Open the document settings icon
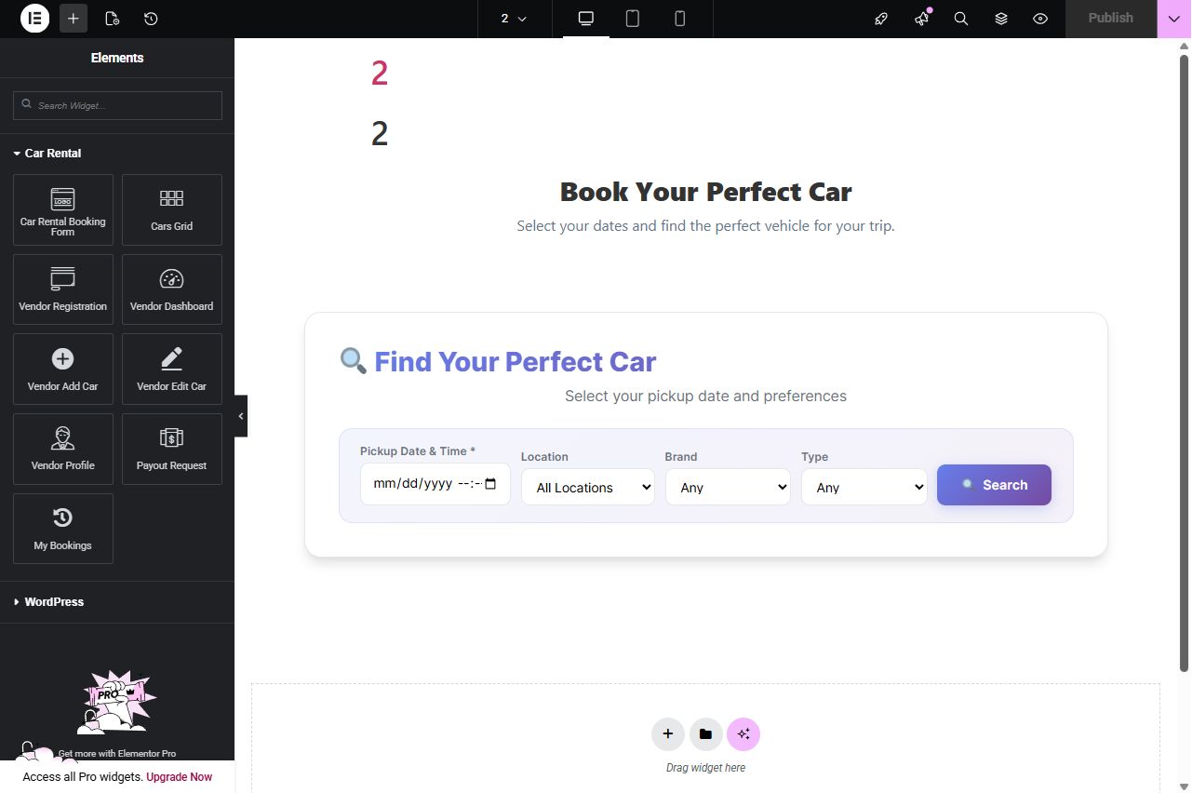 [113, 19]
